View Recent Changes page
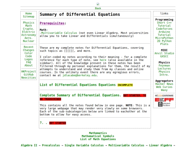196x147 pixels. coord(29,49)
